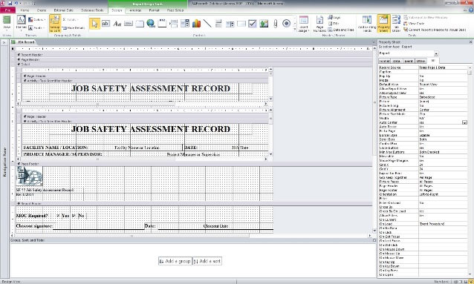The height and width of the screenshot is (284, 474).
Task: Choose the Combo Box control
Action: (x=185, y=23)
